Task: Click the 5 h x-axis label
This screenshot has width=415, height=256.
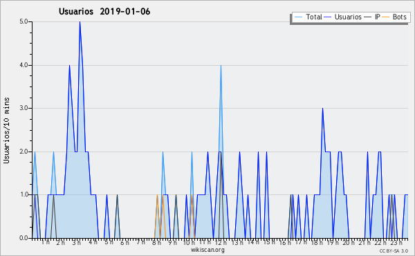Action: tap(109, 242)
